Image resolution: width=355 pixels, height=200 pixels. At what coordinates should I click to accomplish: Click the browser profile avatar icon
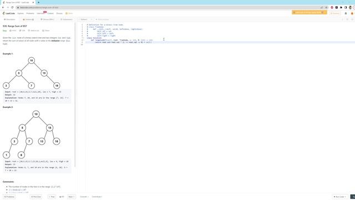(x=350, y=7)
